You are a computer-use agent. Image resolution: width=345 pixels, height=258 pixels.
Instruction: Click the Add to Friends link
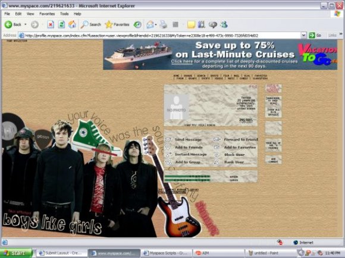tap(189, 147)
